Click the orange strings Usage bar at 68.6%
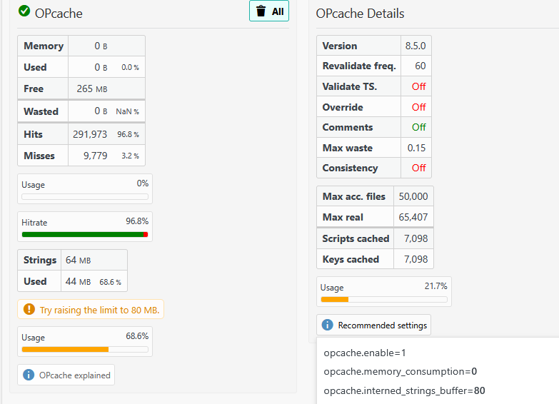 click(x=85, y=350)
